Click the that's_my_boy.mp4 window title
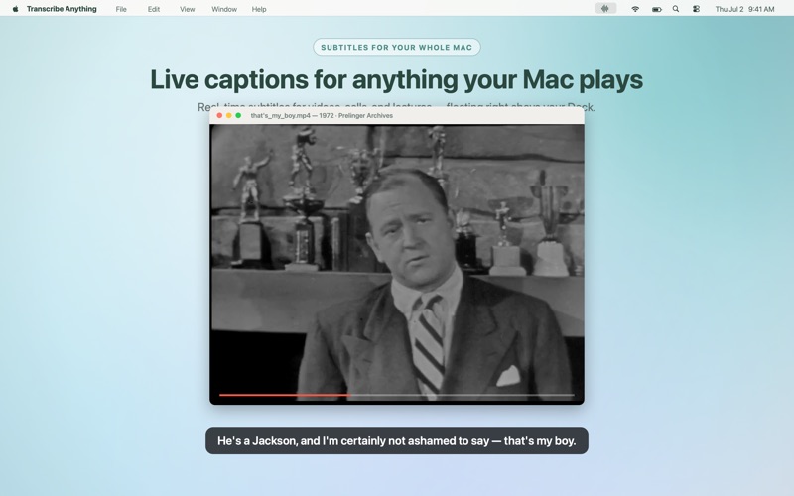794x496 pixels. pos(322,115)
